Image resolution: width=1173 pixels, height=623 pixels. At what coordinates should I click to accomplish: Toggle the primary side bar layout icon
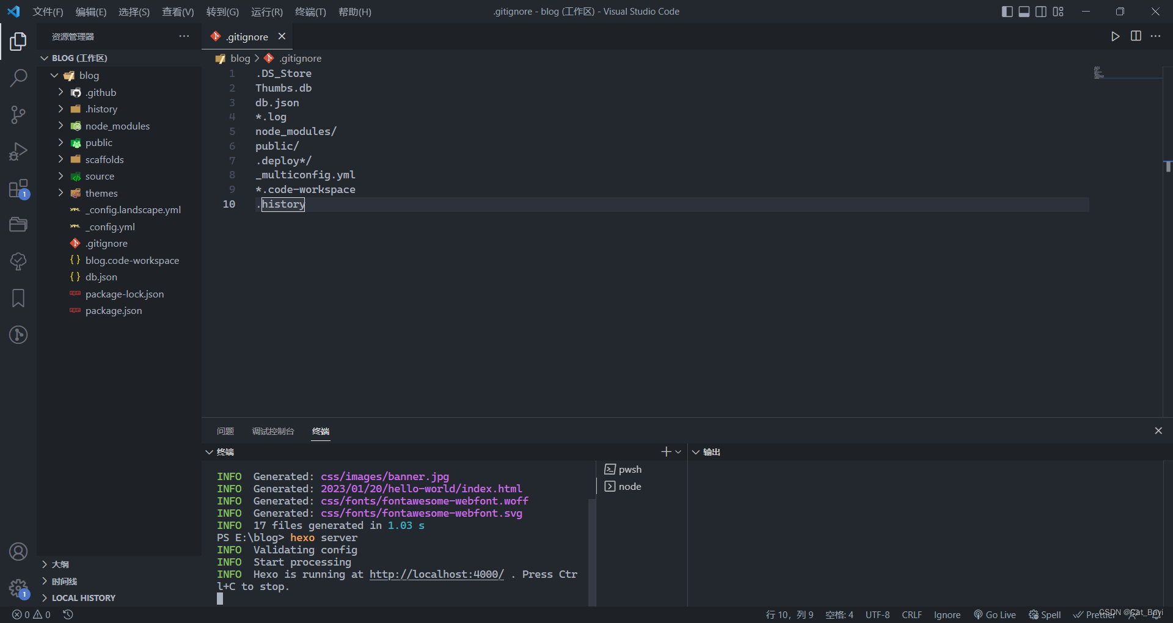tap(1007, 12)
